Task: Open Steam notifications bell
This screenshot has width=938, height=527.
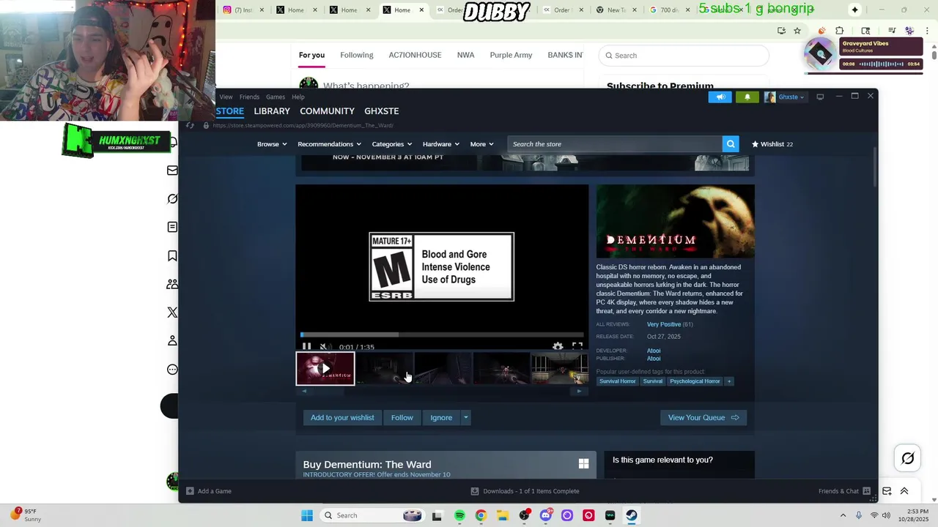Action: pos(747,97)
